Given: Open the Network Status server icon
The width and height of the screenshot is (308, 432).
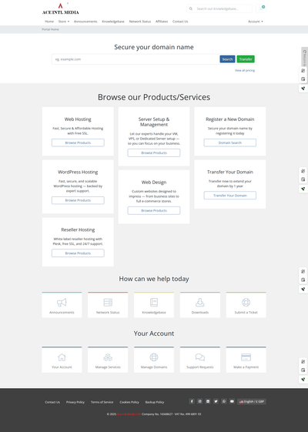Looking at the screenshot, I should click(x=108, y=302).
